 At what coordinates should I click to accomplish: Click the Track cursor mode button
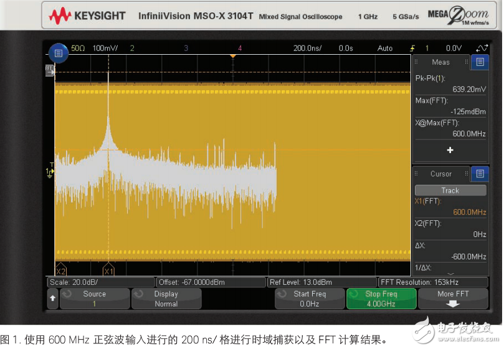point(450,190)
